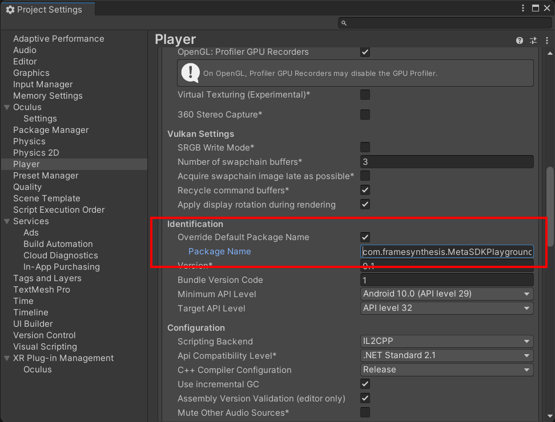Click the Bundle Version Code field
This screenshot has width=555, height=422.
(x=447, y=280)
